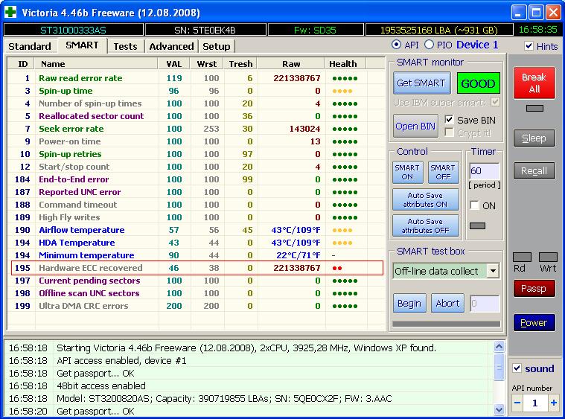Select the Seek error rate row
The width and height of the screenshot is (565, 419).
click(196, 129)
